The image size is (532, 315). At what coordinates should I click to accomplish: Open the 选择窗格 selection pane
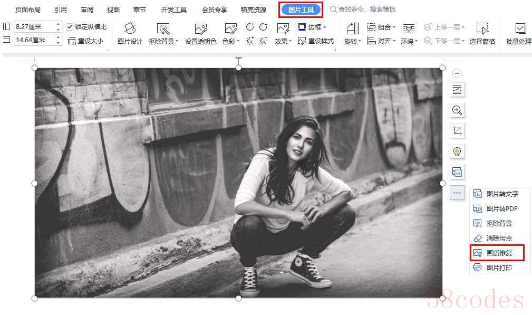click(482, 33)
